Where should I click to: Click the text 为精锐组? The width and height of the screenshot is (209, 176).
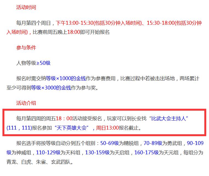tap(129, 143)
